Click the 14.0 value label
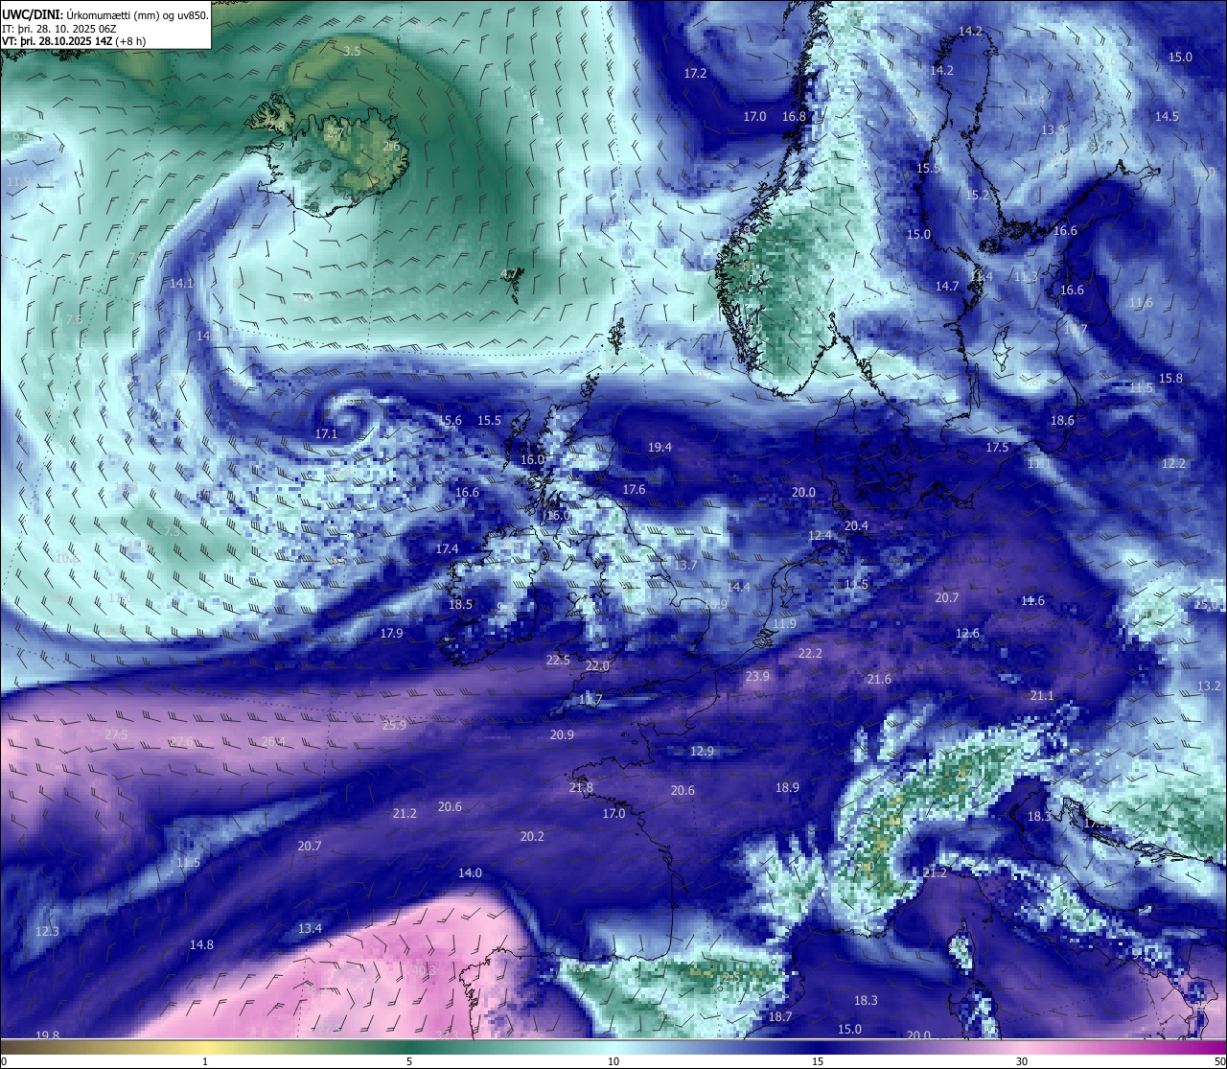Viewport: 1227px width, 1069px height. 470,872
